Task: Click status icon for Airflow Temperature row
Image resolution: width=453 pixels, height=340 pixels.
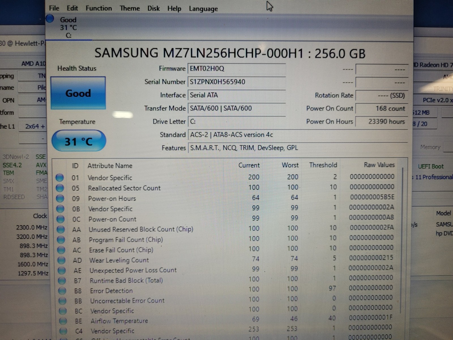Action: pos(63,321)
